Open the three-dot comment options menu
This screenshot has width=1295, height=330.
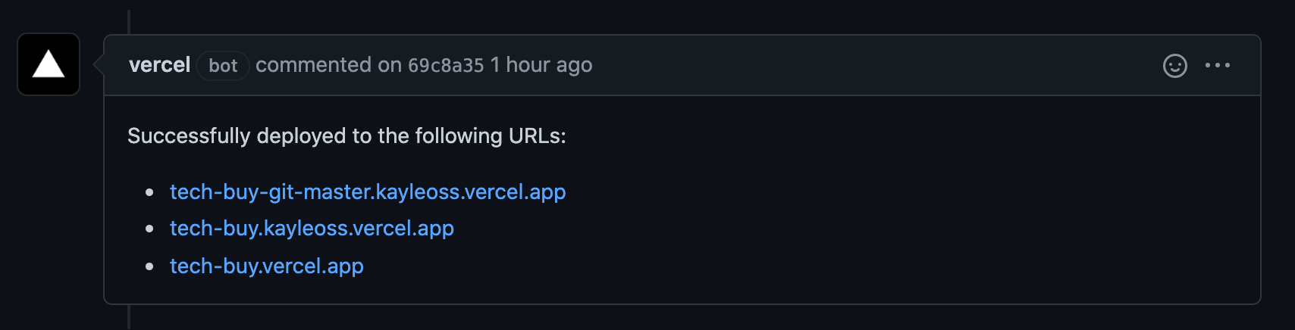click(1218, 66)
